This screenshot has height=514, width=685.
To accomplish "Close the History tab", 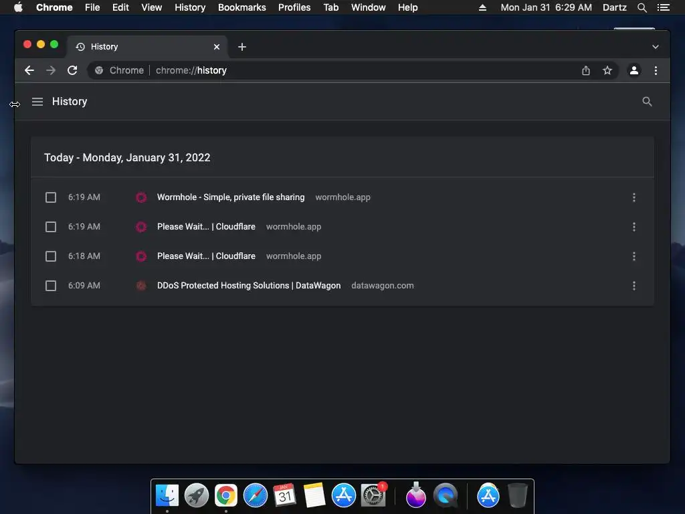I will [x=217, y=47].
